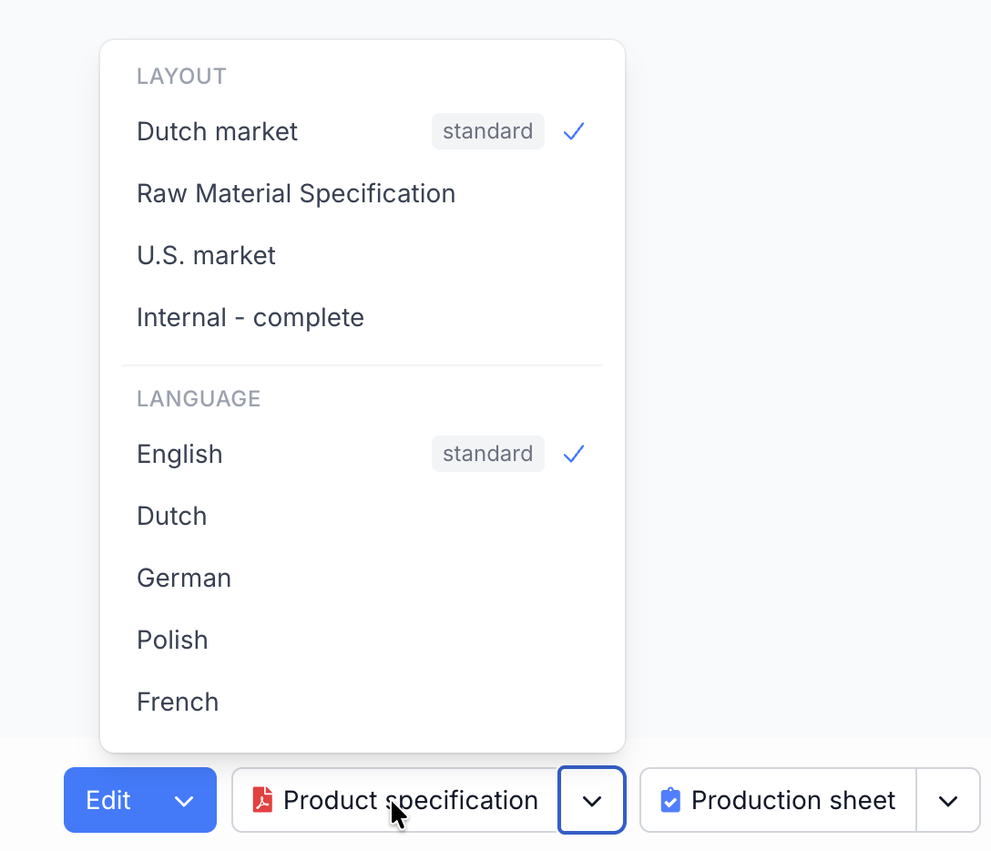The image size is (991, 851).
Task: Expand the Product specification options chevron
Action: click(591, 800)
